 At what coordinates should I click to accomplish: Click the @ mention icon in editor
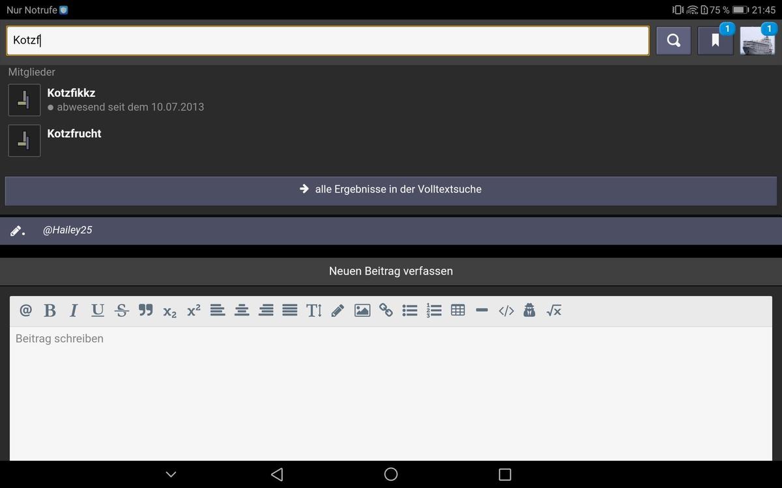[x=26, y=310]
